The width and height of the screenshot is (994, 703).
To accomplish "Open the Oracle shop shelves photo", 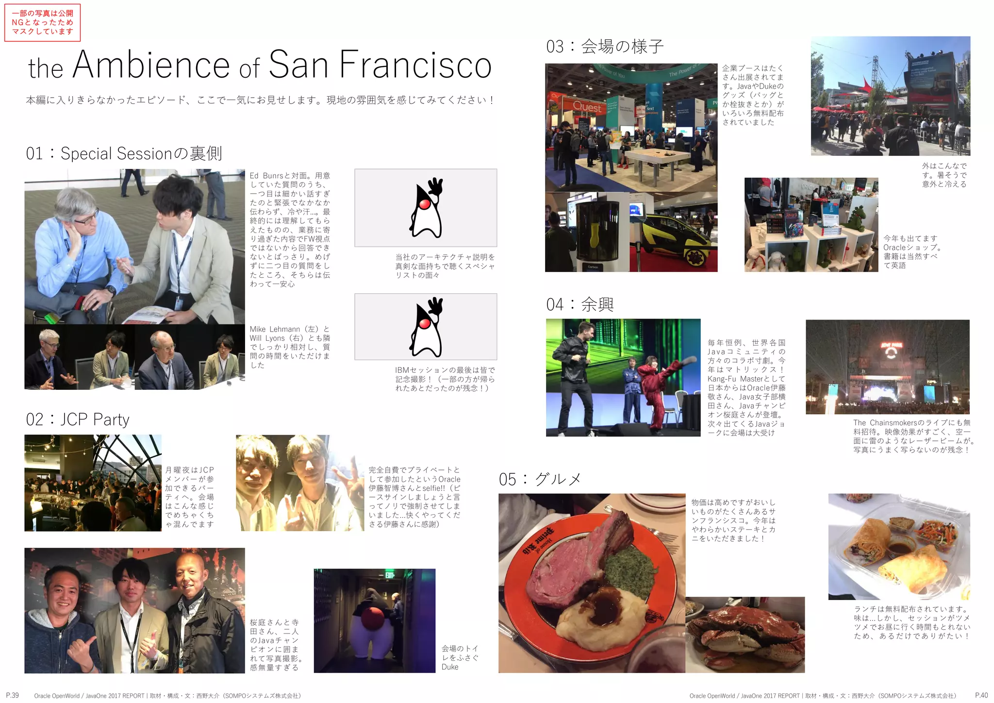I will click(x=811, y=225).
